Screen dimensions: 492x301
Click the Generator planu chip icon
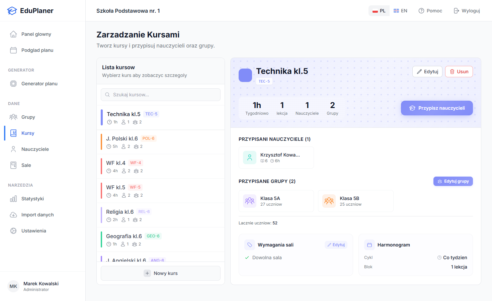pos(13,84)
